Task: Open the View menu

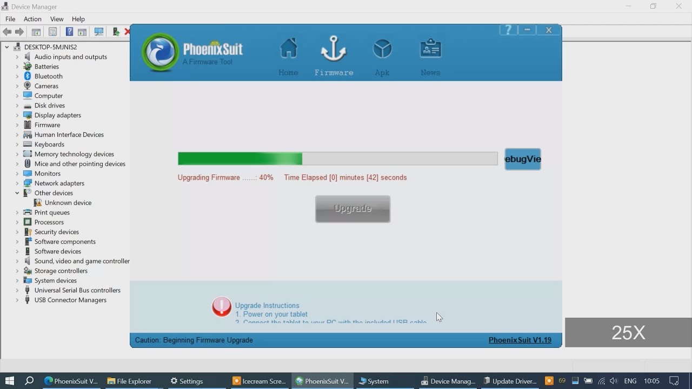Action: pos(57,19)
